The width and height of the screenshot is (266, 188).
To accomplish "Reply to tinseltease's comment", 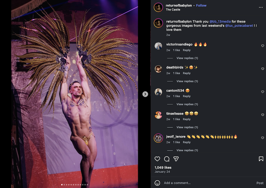I will click(187, 119).
